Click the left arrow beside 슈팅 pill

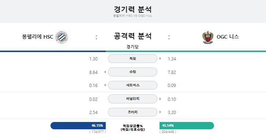tap(105, 72)
